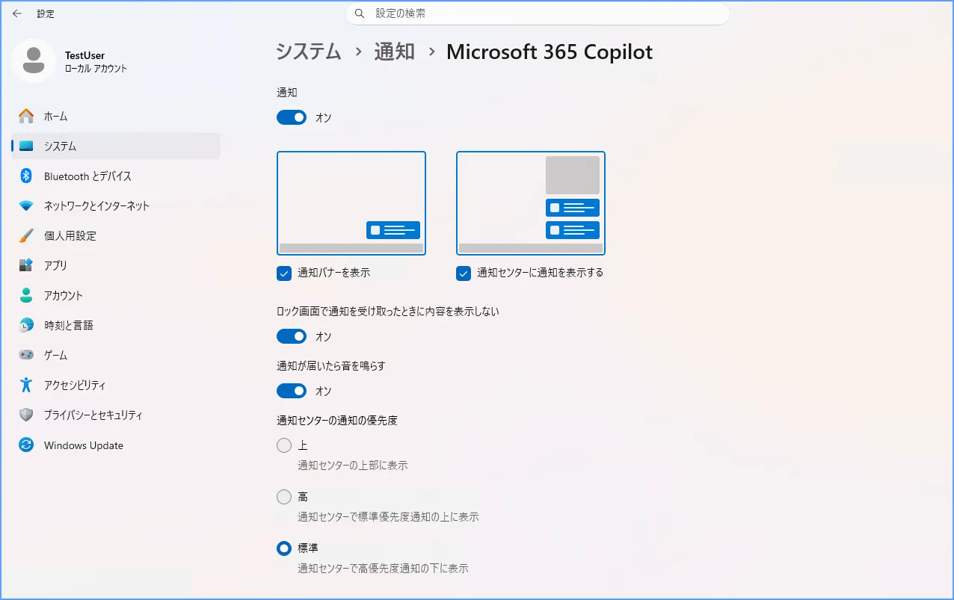
Task: Open アカウント settings page
Action: (116, 295)
